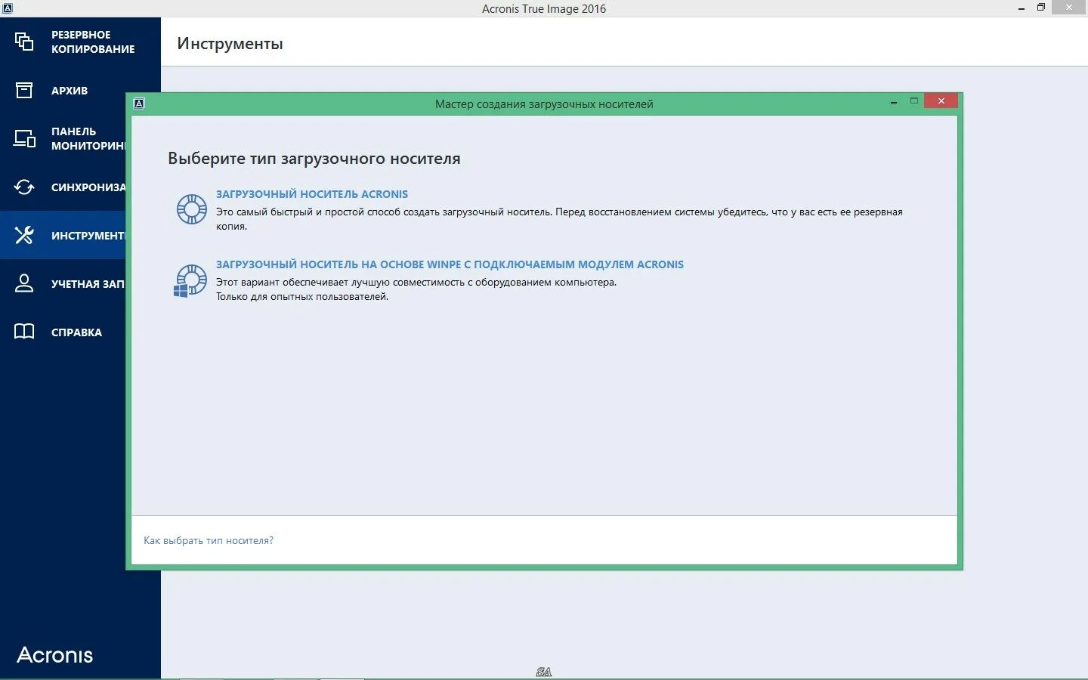Switch to СИНХРОНИЗАЦИЯ section

[88, 187]
